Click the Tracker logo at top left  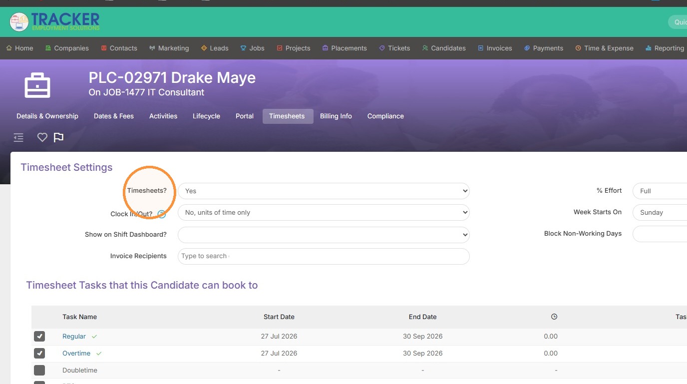tap(55, 21)
